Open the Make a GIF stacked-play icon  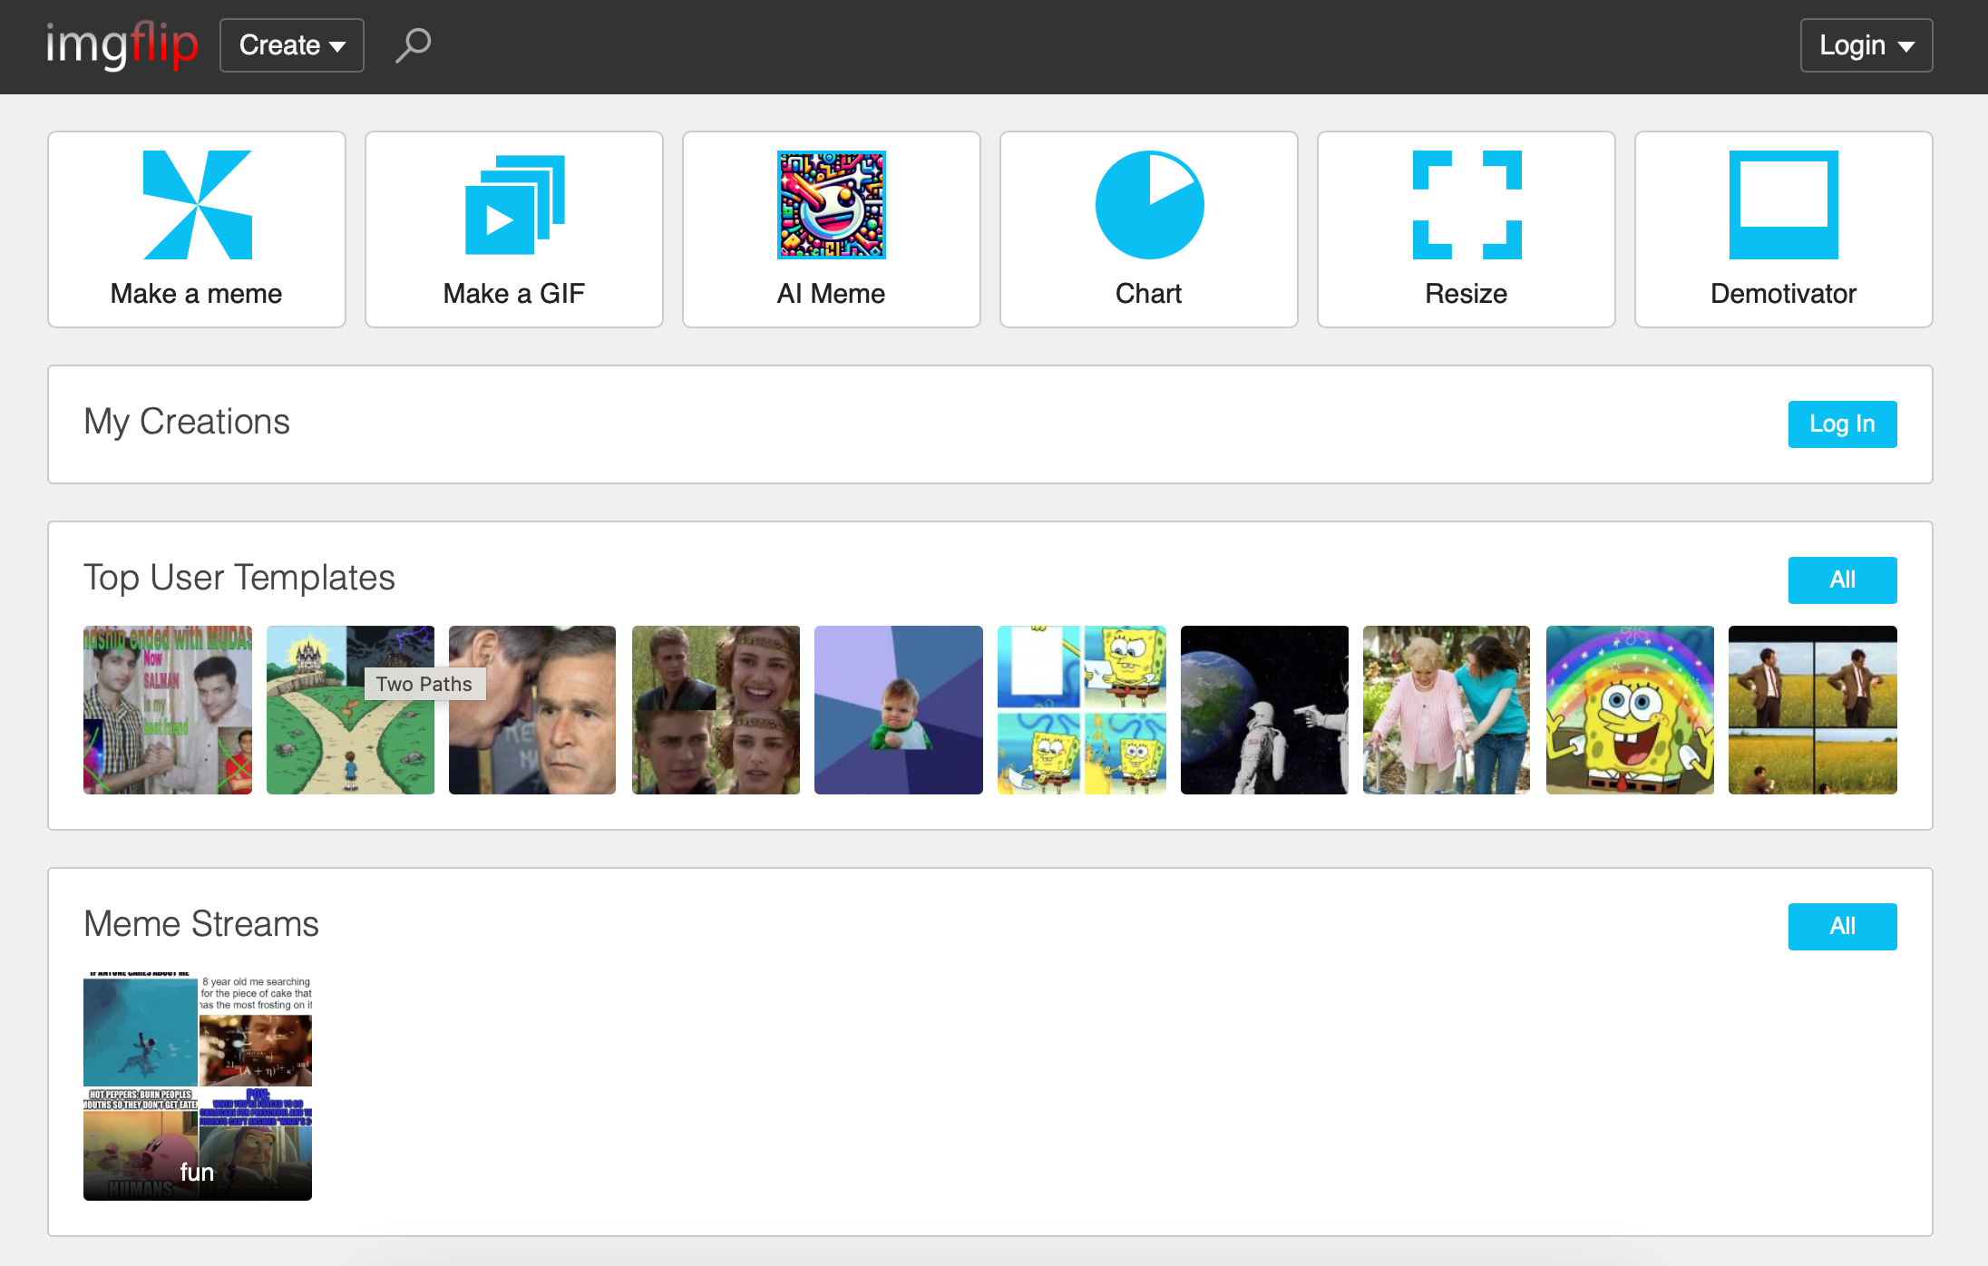click(514, 205)
